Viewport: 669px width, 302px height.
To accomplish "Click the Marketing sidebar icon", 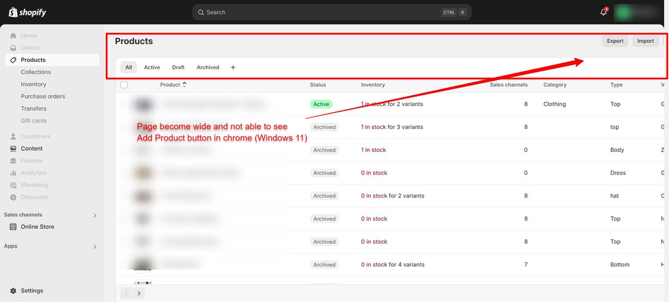I will (x=13, y=185).
